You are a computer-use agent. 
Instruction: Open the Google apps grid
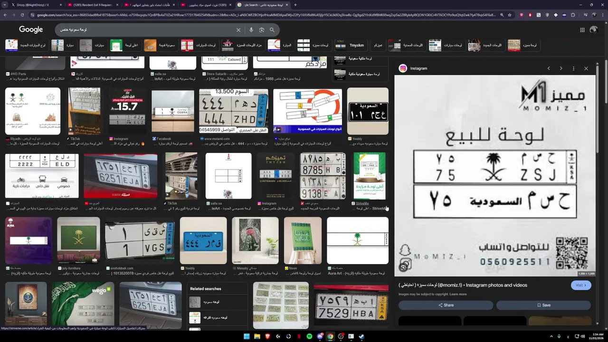[x=582, y=30]
